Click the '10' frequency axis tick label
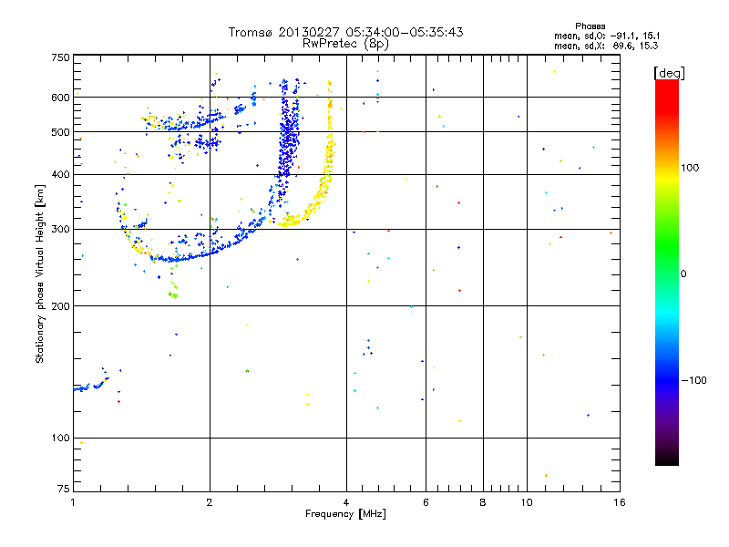The image size is (729, 547). coord(527,502)
